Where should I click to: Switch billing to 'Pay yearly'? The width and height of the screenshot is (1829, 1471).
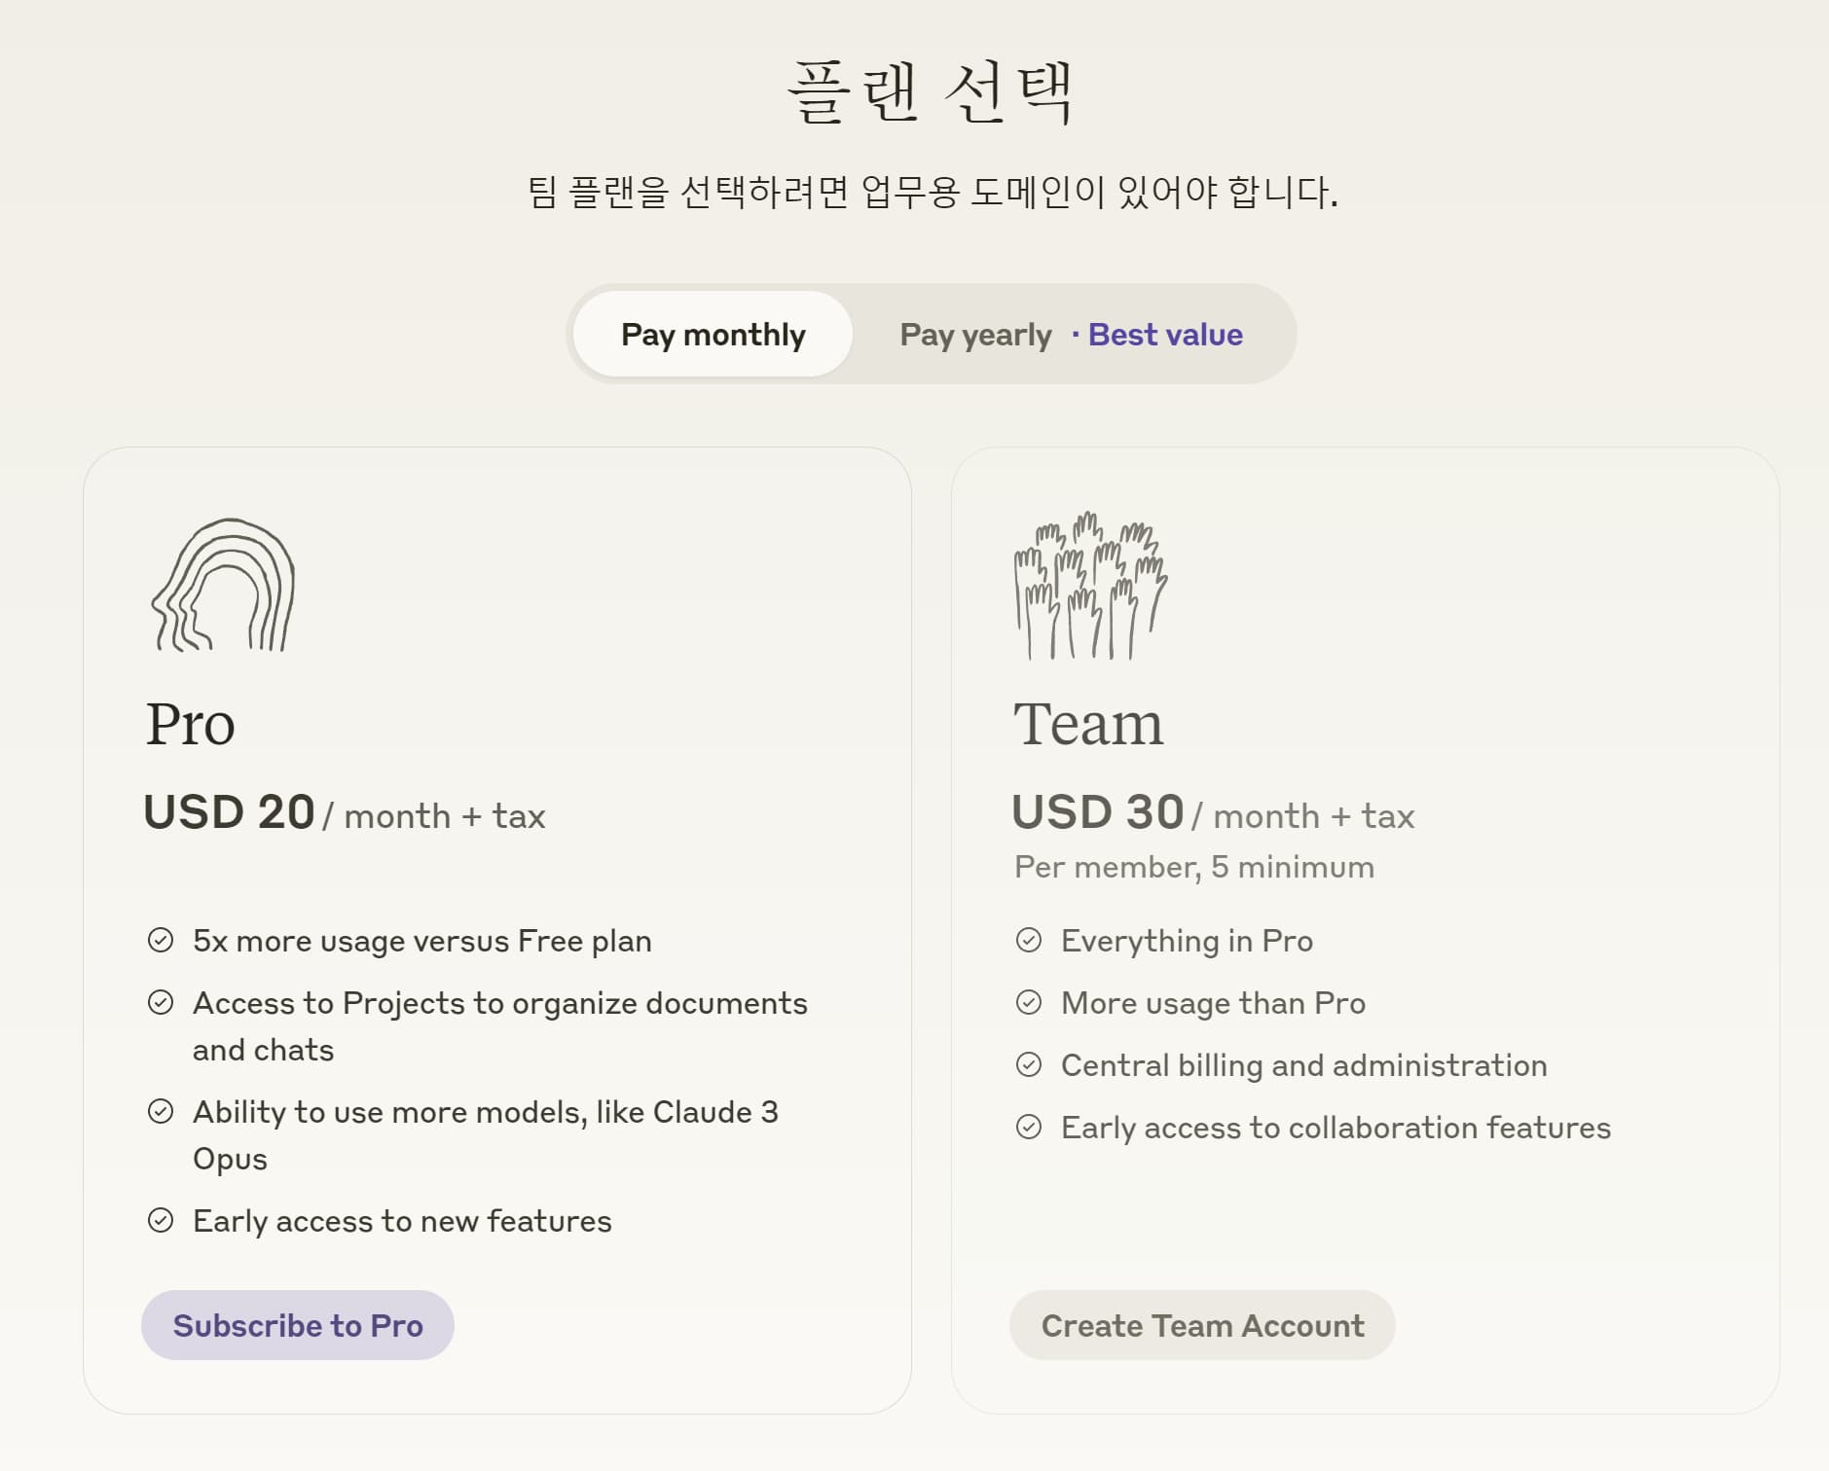tap(974, 334)
